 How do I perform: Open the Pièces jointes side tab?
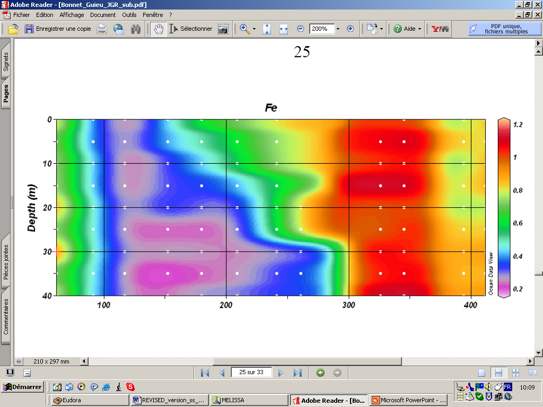5,262
